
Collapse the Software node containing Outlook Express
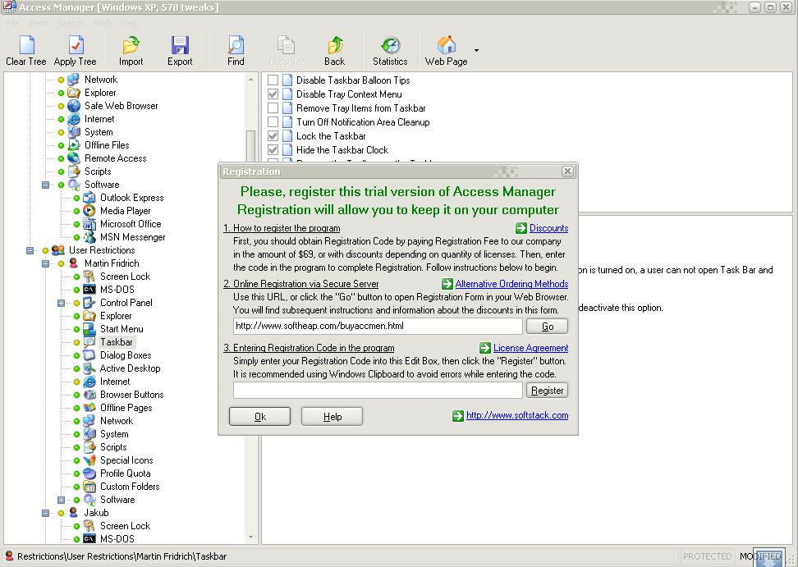click(45, 185)
